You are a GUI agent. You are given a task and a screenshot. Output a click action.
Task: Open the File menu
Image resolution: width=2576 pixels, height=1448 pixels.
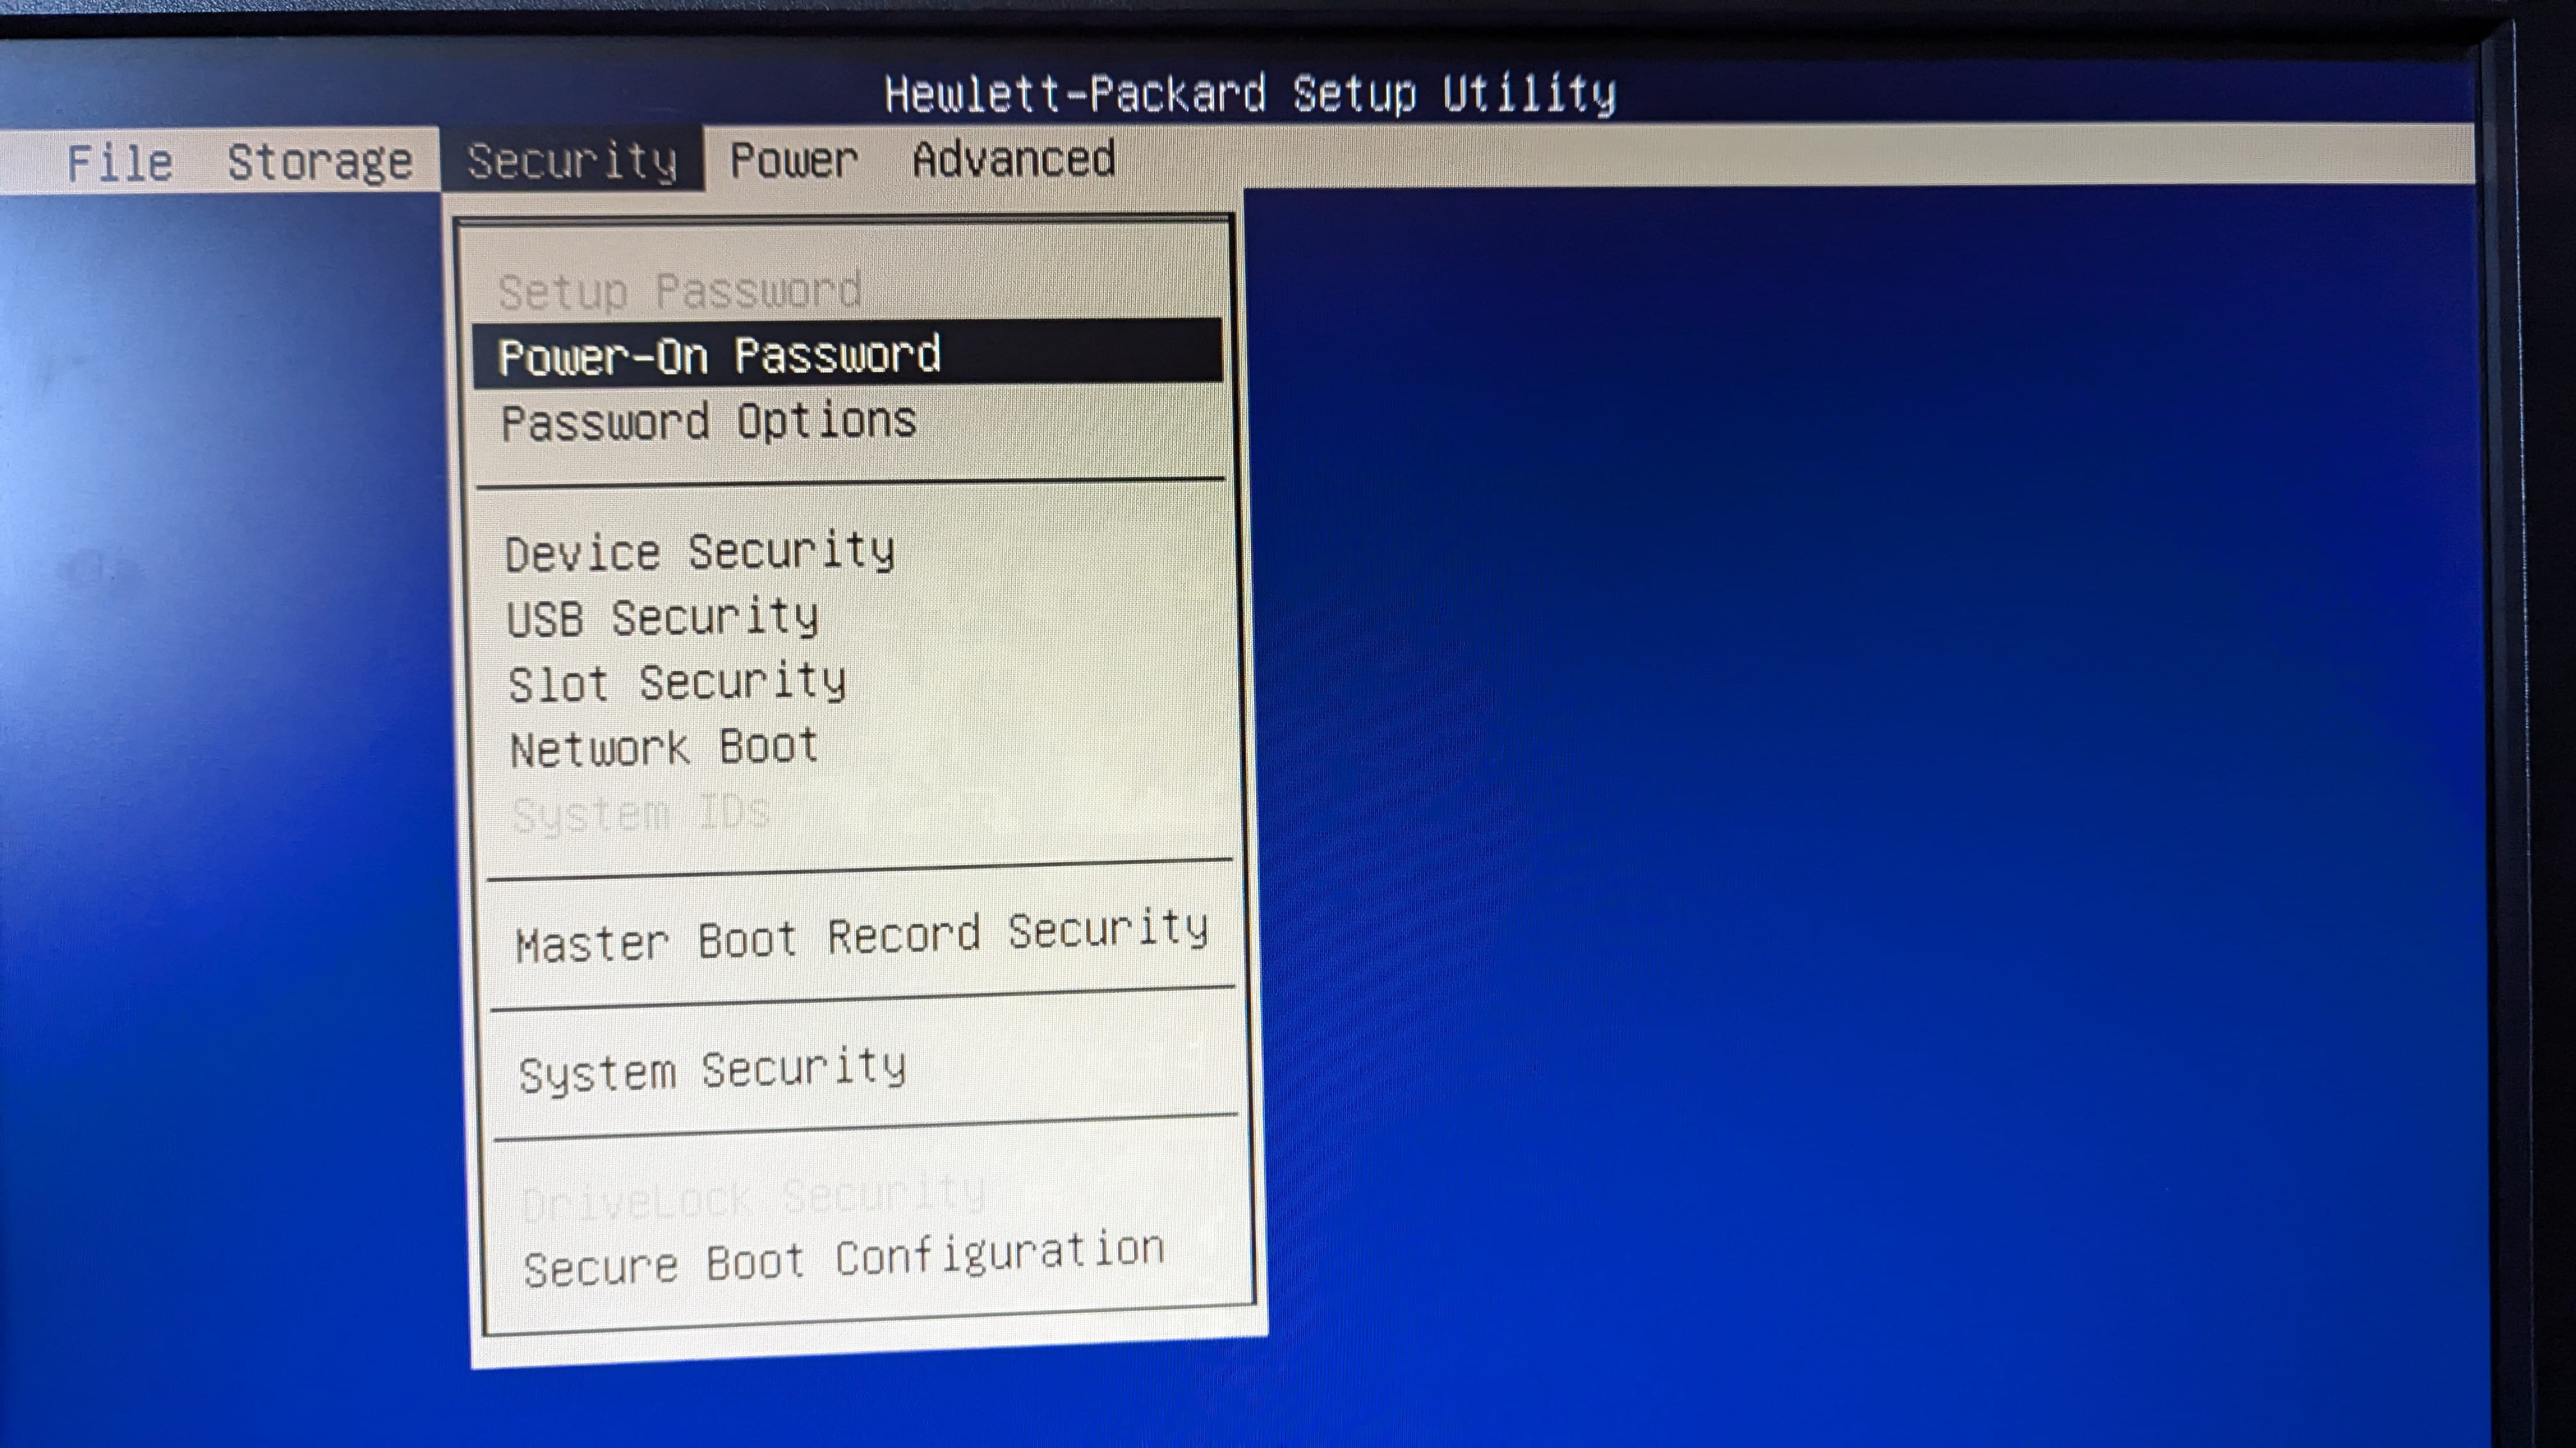[119, 162]
